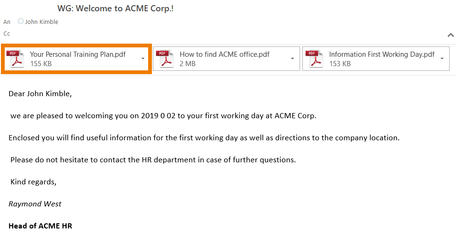Screen dimensions: 459x243
Task: Select the How to find ACME office.pdf file name
Action: (x=224, y=54)
